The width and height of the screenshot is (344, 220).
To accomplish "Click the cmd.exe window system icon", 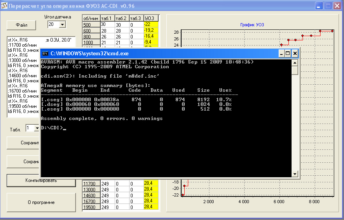I will (45, 53).
